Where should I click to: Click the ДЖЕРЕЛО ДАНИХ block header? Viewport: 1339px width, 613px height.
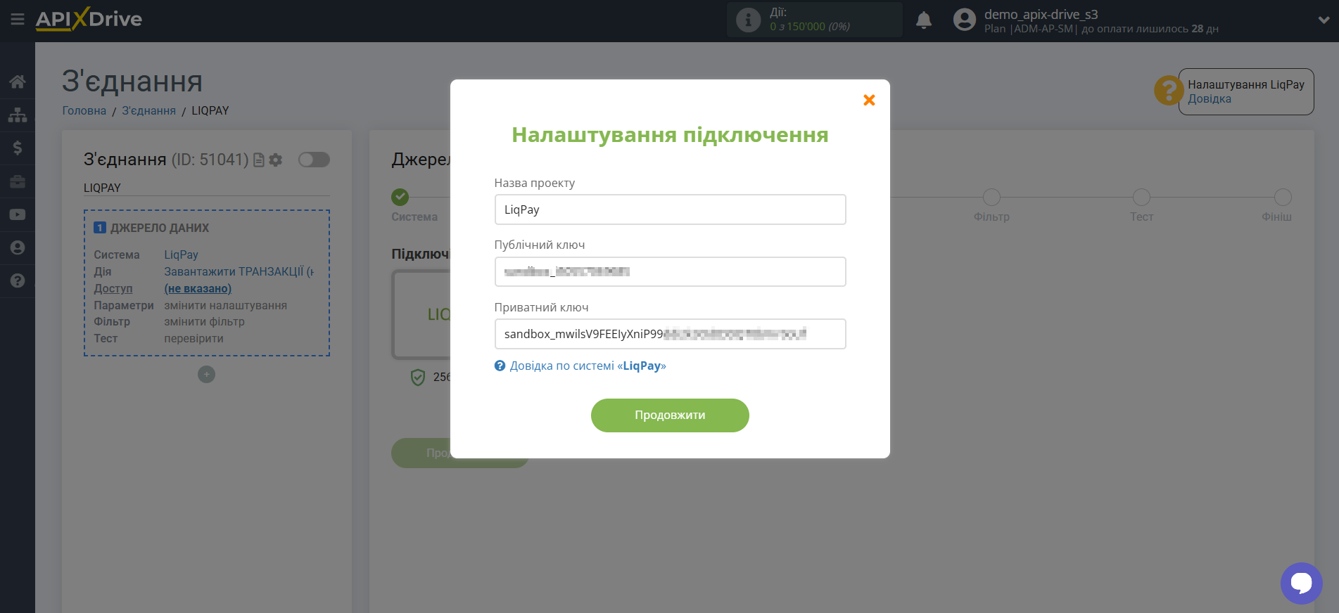159,228
